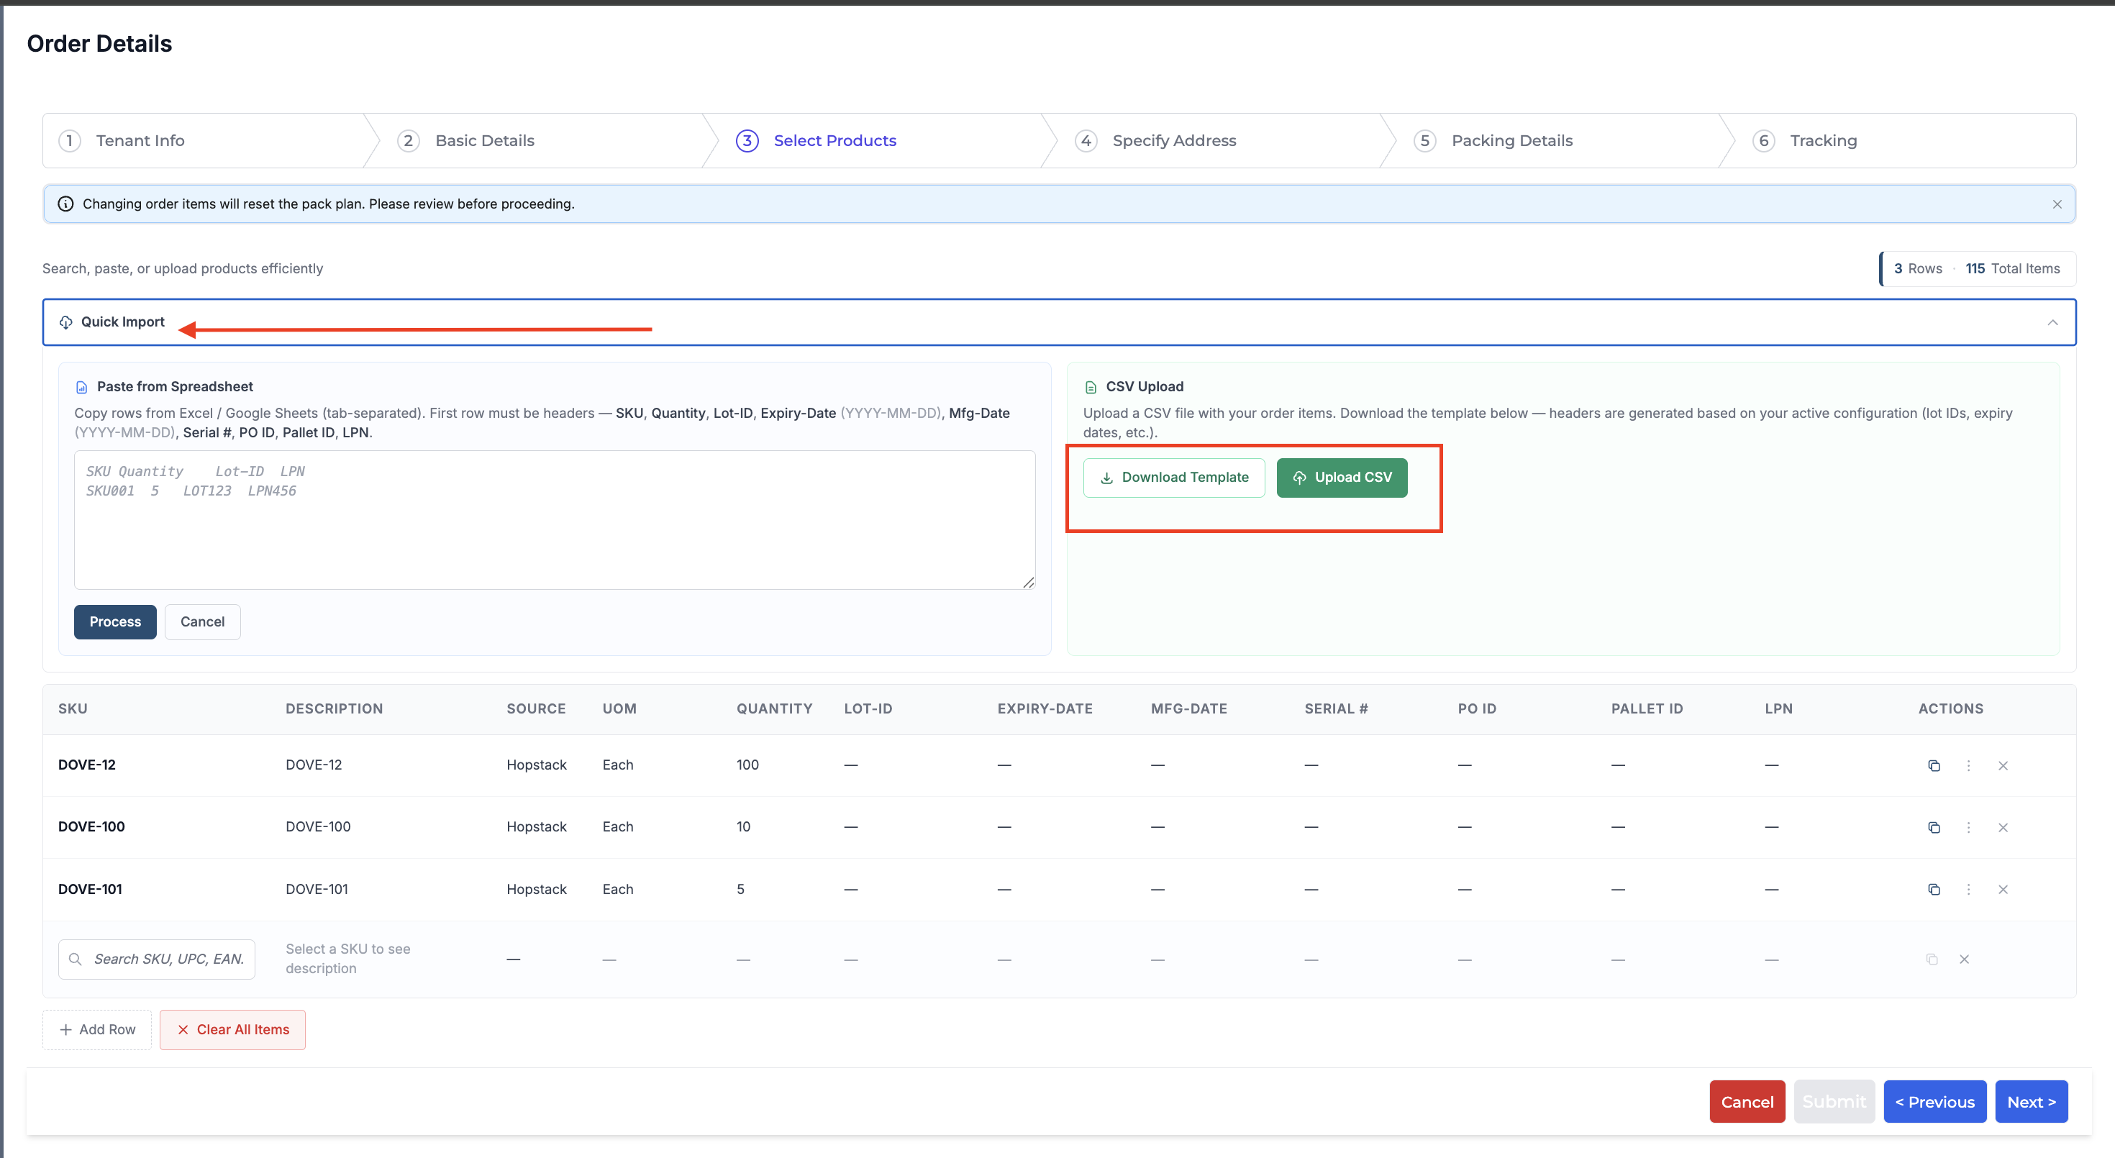Click the DESCRIPTION column header

(335, 708)
